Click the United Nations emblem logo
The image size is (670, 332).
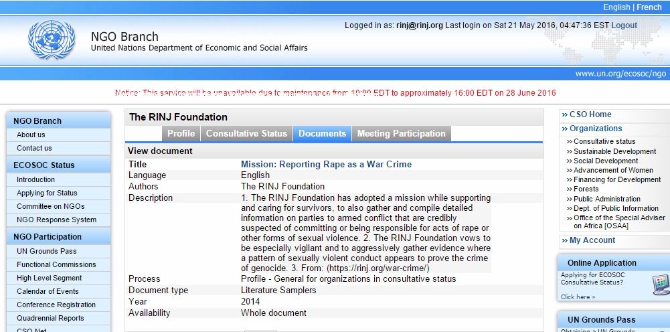coord(52,39)
